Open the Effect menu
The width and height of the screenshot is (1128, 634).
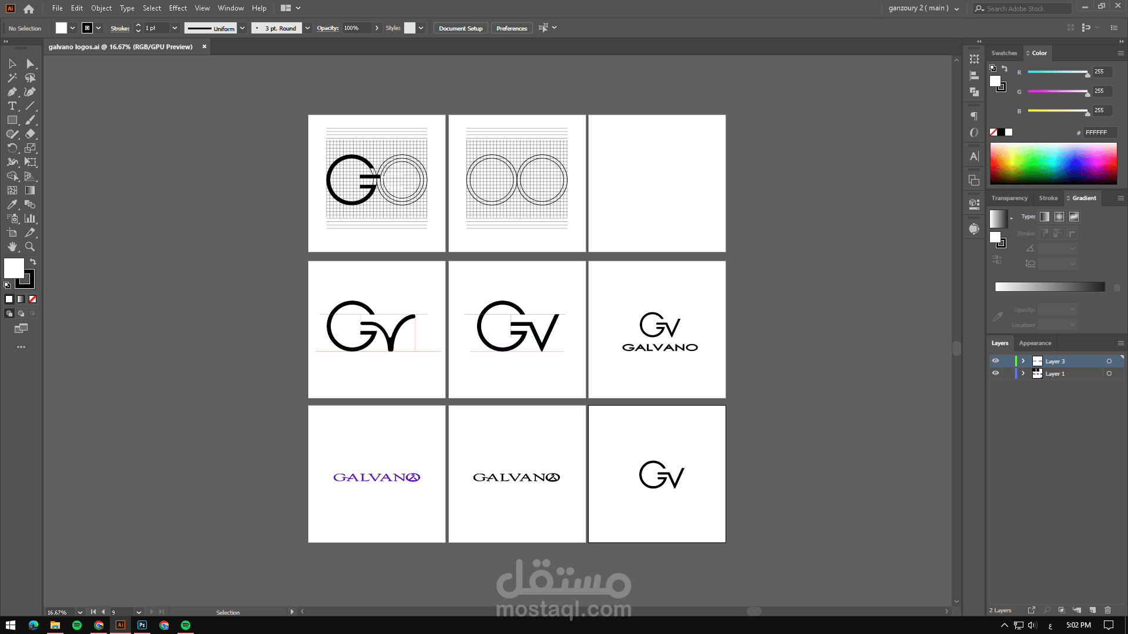coord(177,8)
